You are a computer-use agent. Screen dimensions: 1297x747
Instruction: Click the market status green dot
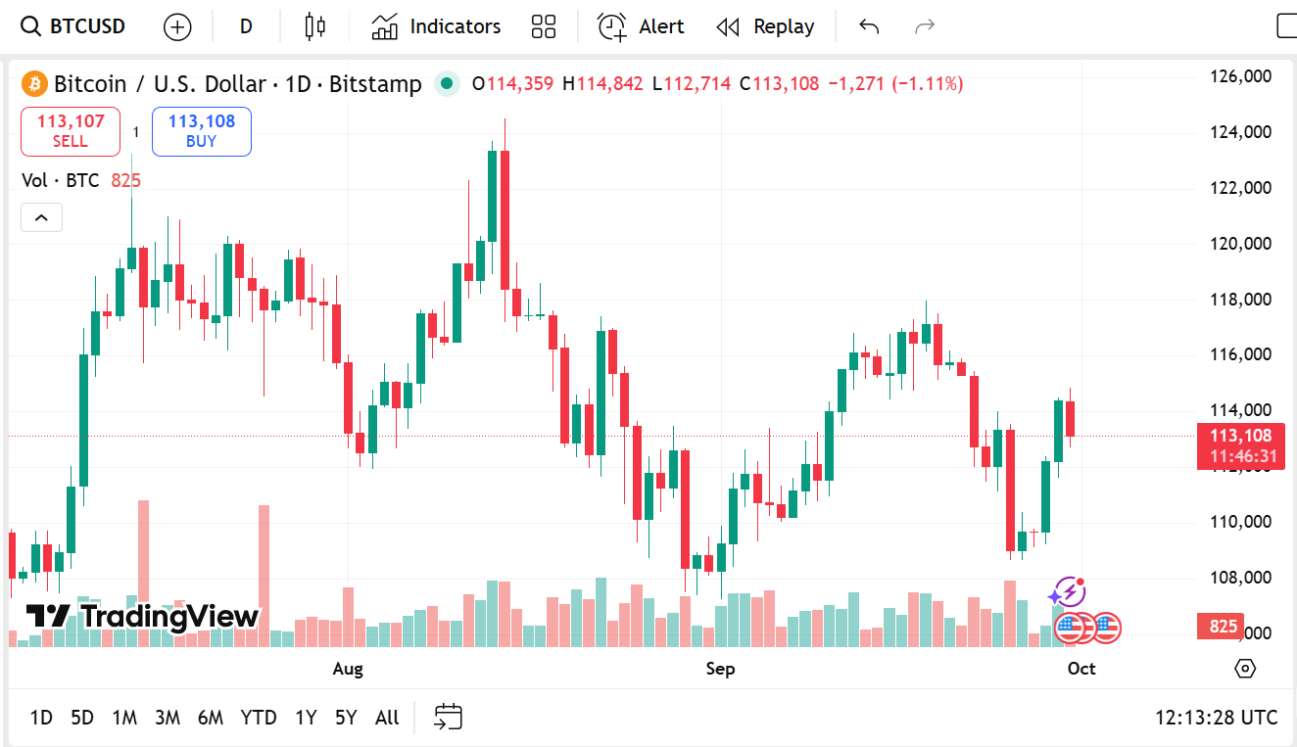pos(448,84)
